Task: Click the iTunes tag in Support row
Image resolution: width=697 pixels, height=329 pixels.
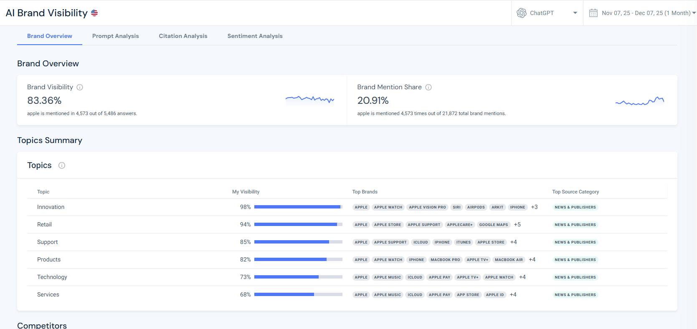Action: [x=464, y=242]
